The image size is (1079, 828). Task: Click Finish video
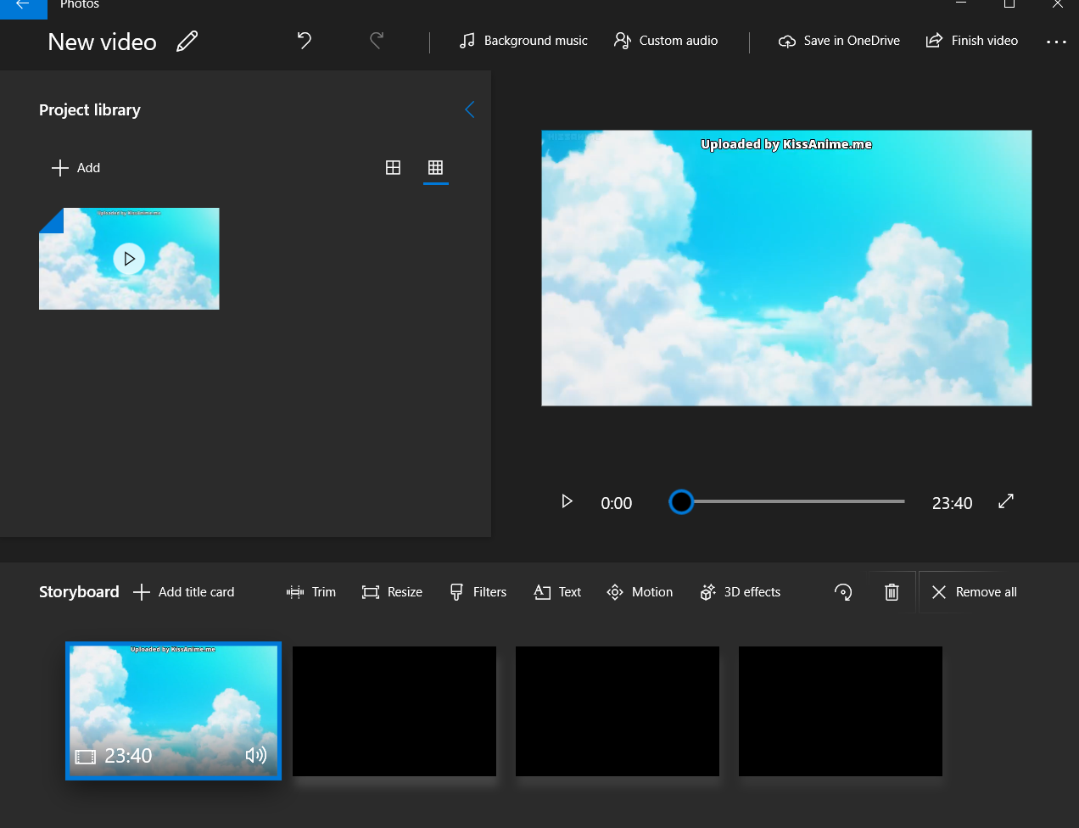[x=972, y=40]
